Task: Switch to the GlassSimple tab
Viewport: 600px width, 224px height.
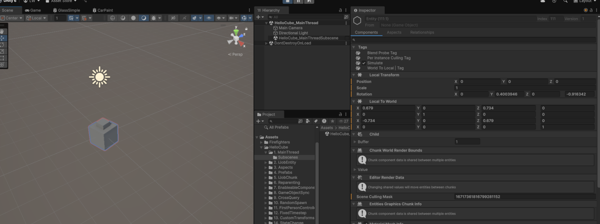Action: [66, 10]
